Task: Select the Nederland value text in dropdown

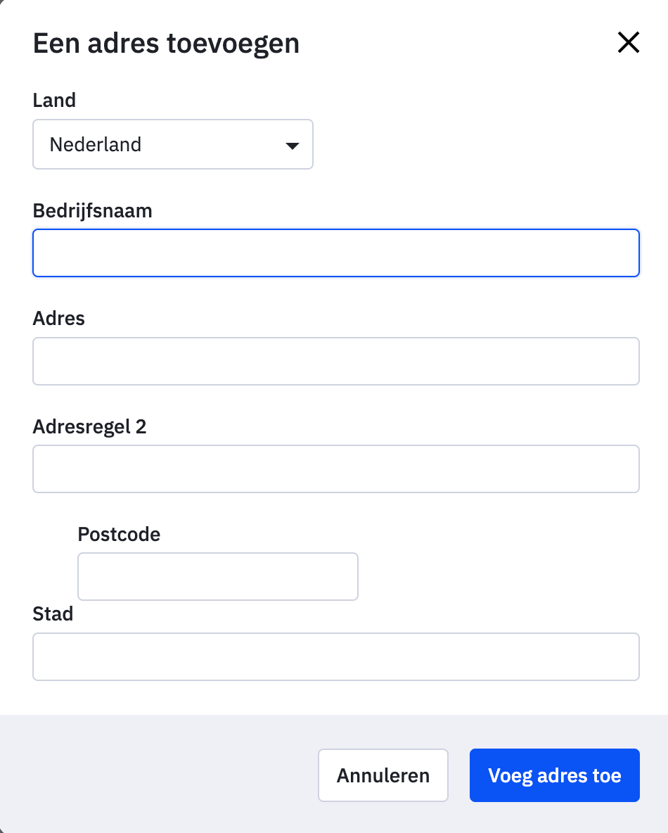Action: click(96, 145)
